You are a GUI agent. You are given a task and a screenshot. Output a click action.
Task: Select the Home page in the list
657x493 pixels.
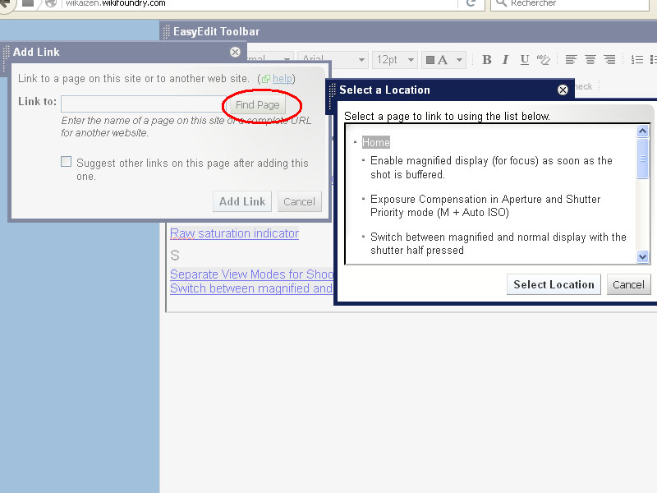coord(376,142)
